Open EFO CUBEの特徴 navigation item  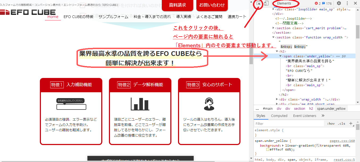(x=78, y=17)
